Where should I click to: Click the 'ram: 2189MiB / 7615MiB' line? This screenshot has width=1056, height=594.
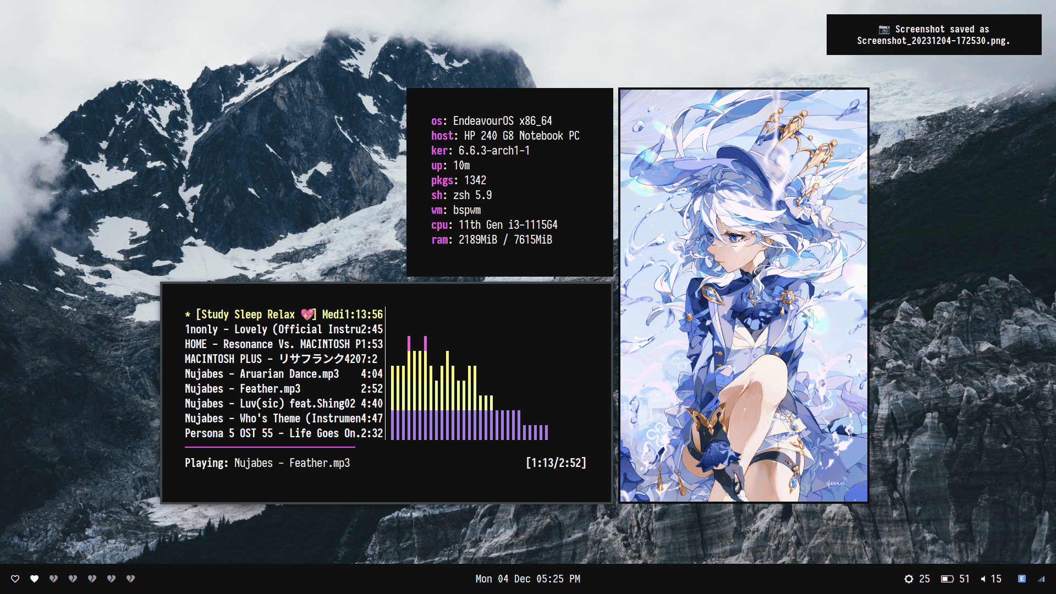[x=492, y=240]
